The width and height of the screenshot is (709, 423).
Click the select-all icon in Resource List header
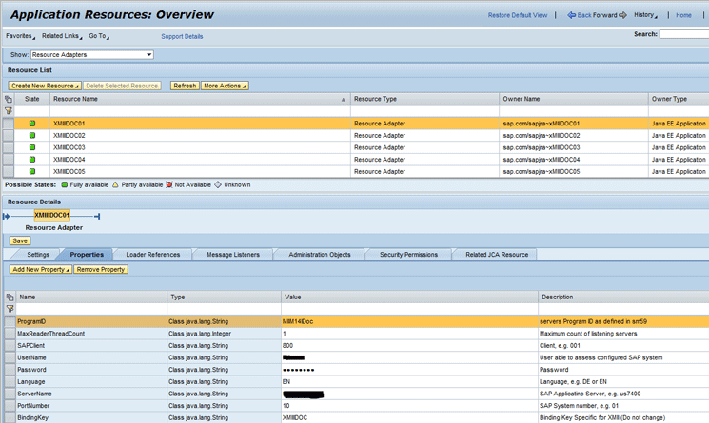[x=9, y=99]
